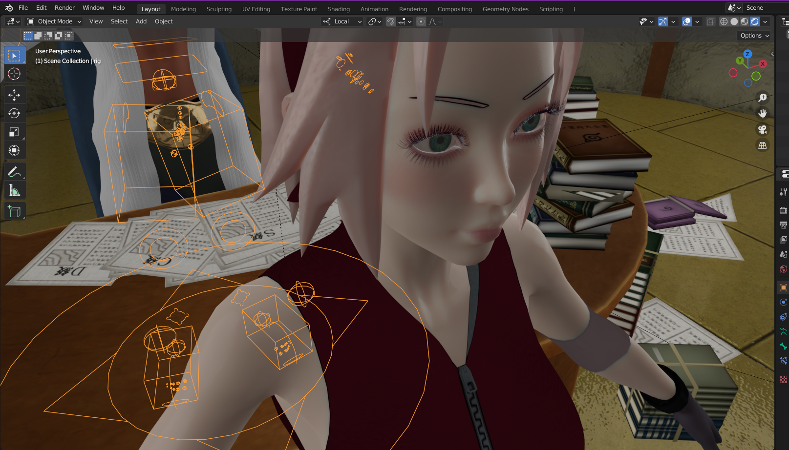789x450 pixels.
Task: Add a new workspace tab
Action: coord(574,9)
